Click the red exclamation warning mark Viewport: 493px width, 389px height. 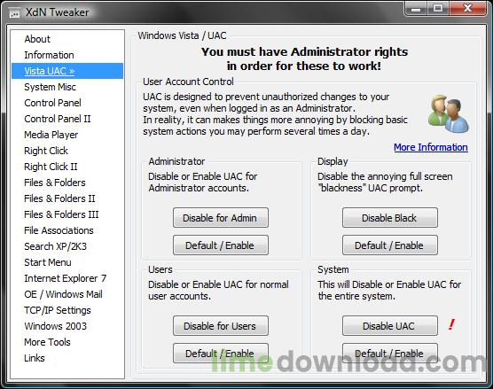click(451, 324)
